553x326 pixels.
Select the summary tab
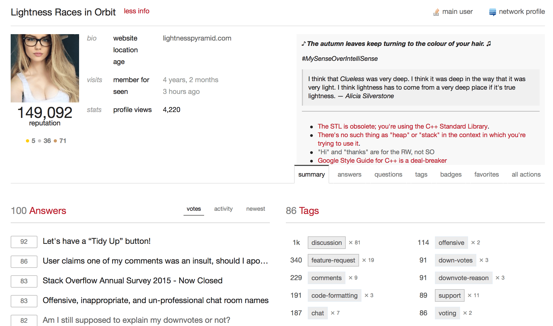pyautogui.click(x=311, y=174)
